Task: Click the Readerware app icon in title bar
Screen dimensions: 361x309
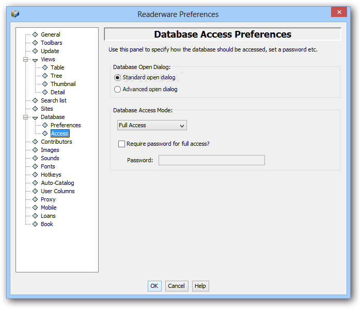Action: [15, 14]
